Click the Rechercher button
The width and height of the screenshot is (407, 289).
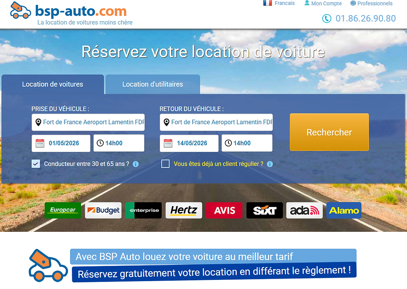329,132
